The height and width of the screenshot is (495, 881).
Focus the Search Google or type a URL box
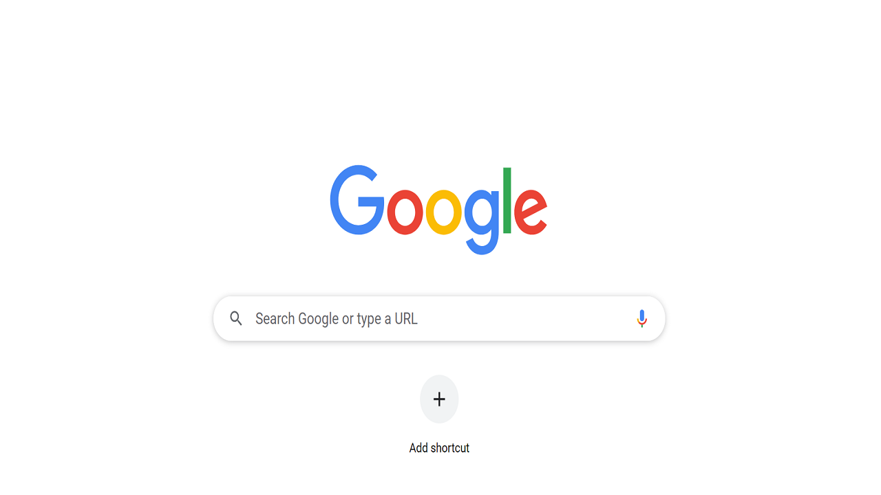[x=439, y=318]
